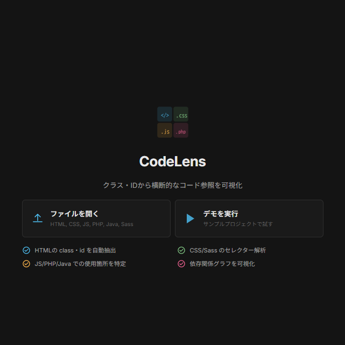Click the CodeLens title heading
Viewport: 345px width, 345px height.
[172, 161]
